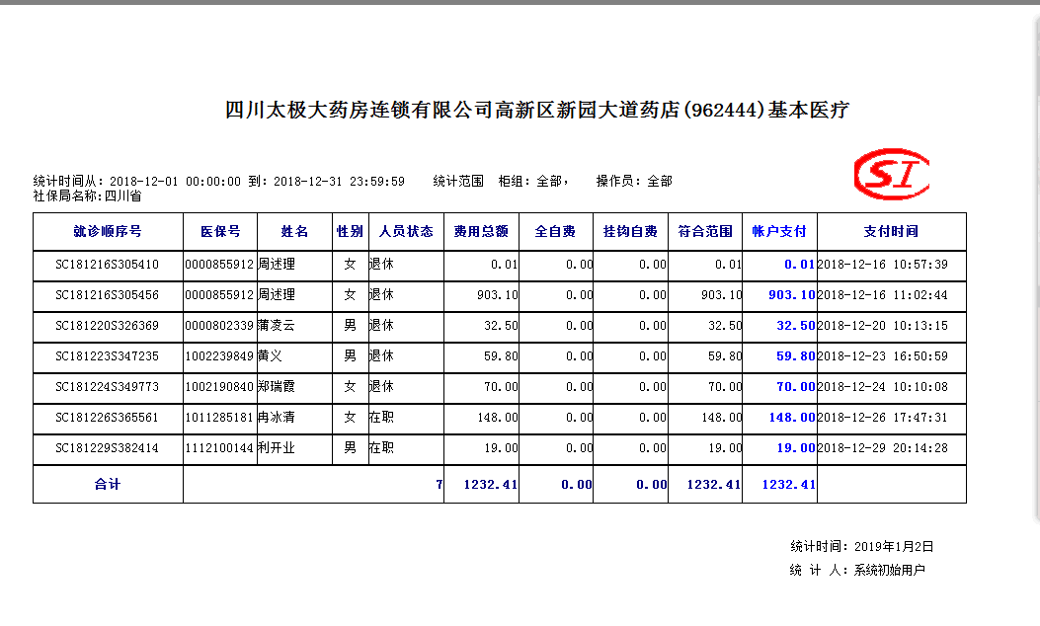Click the name 蒲凌云
The image size is (1040, 626).
point(277,326)
